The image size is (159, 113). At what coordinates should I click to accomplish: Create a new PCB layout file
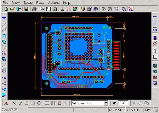[x=6, y=9]
